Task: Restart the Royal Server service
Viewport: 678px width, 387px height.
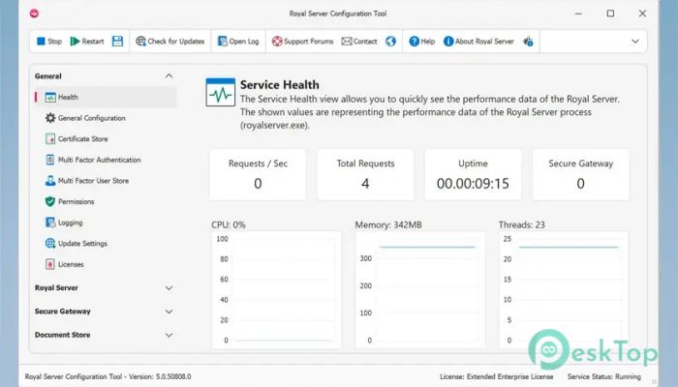Action: click(87, 42)
